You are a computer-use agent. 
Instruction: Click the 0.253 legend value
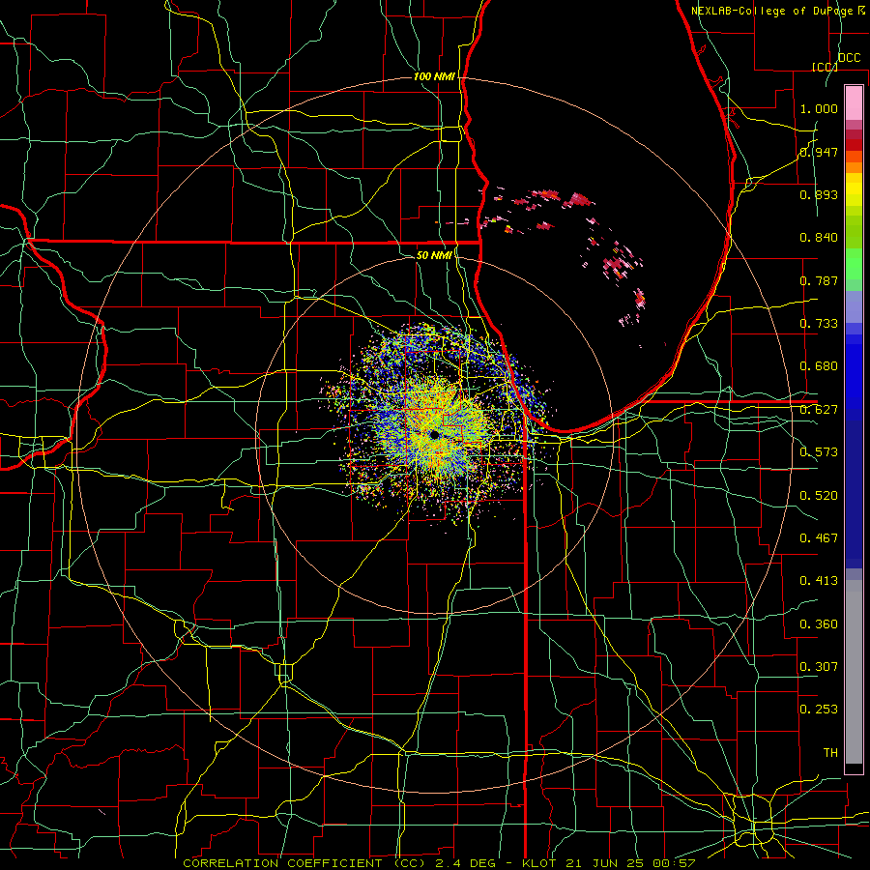(x=819, y=710)
